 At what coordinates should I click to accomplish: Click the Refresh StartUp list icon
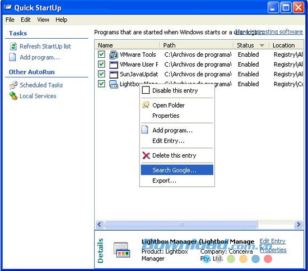click(x=13, y=47)
